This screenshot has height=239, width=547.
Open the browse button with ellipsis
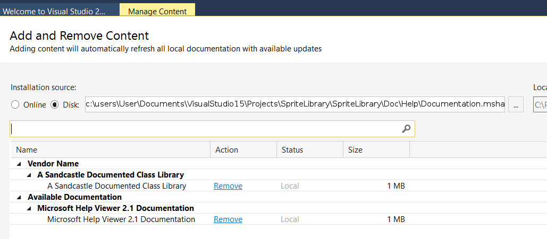coord(516,104)
